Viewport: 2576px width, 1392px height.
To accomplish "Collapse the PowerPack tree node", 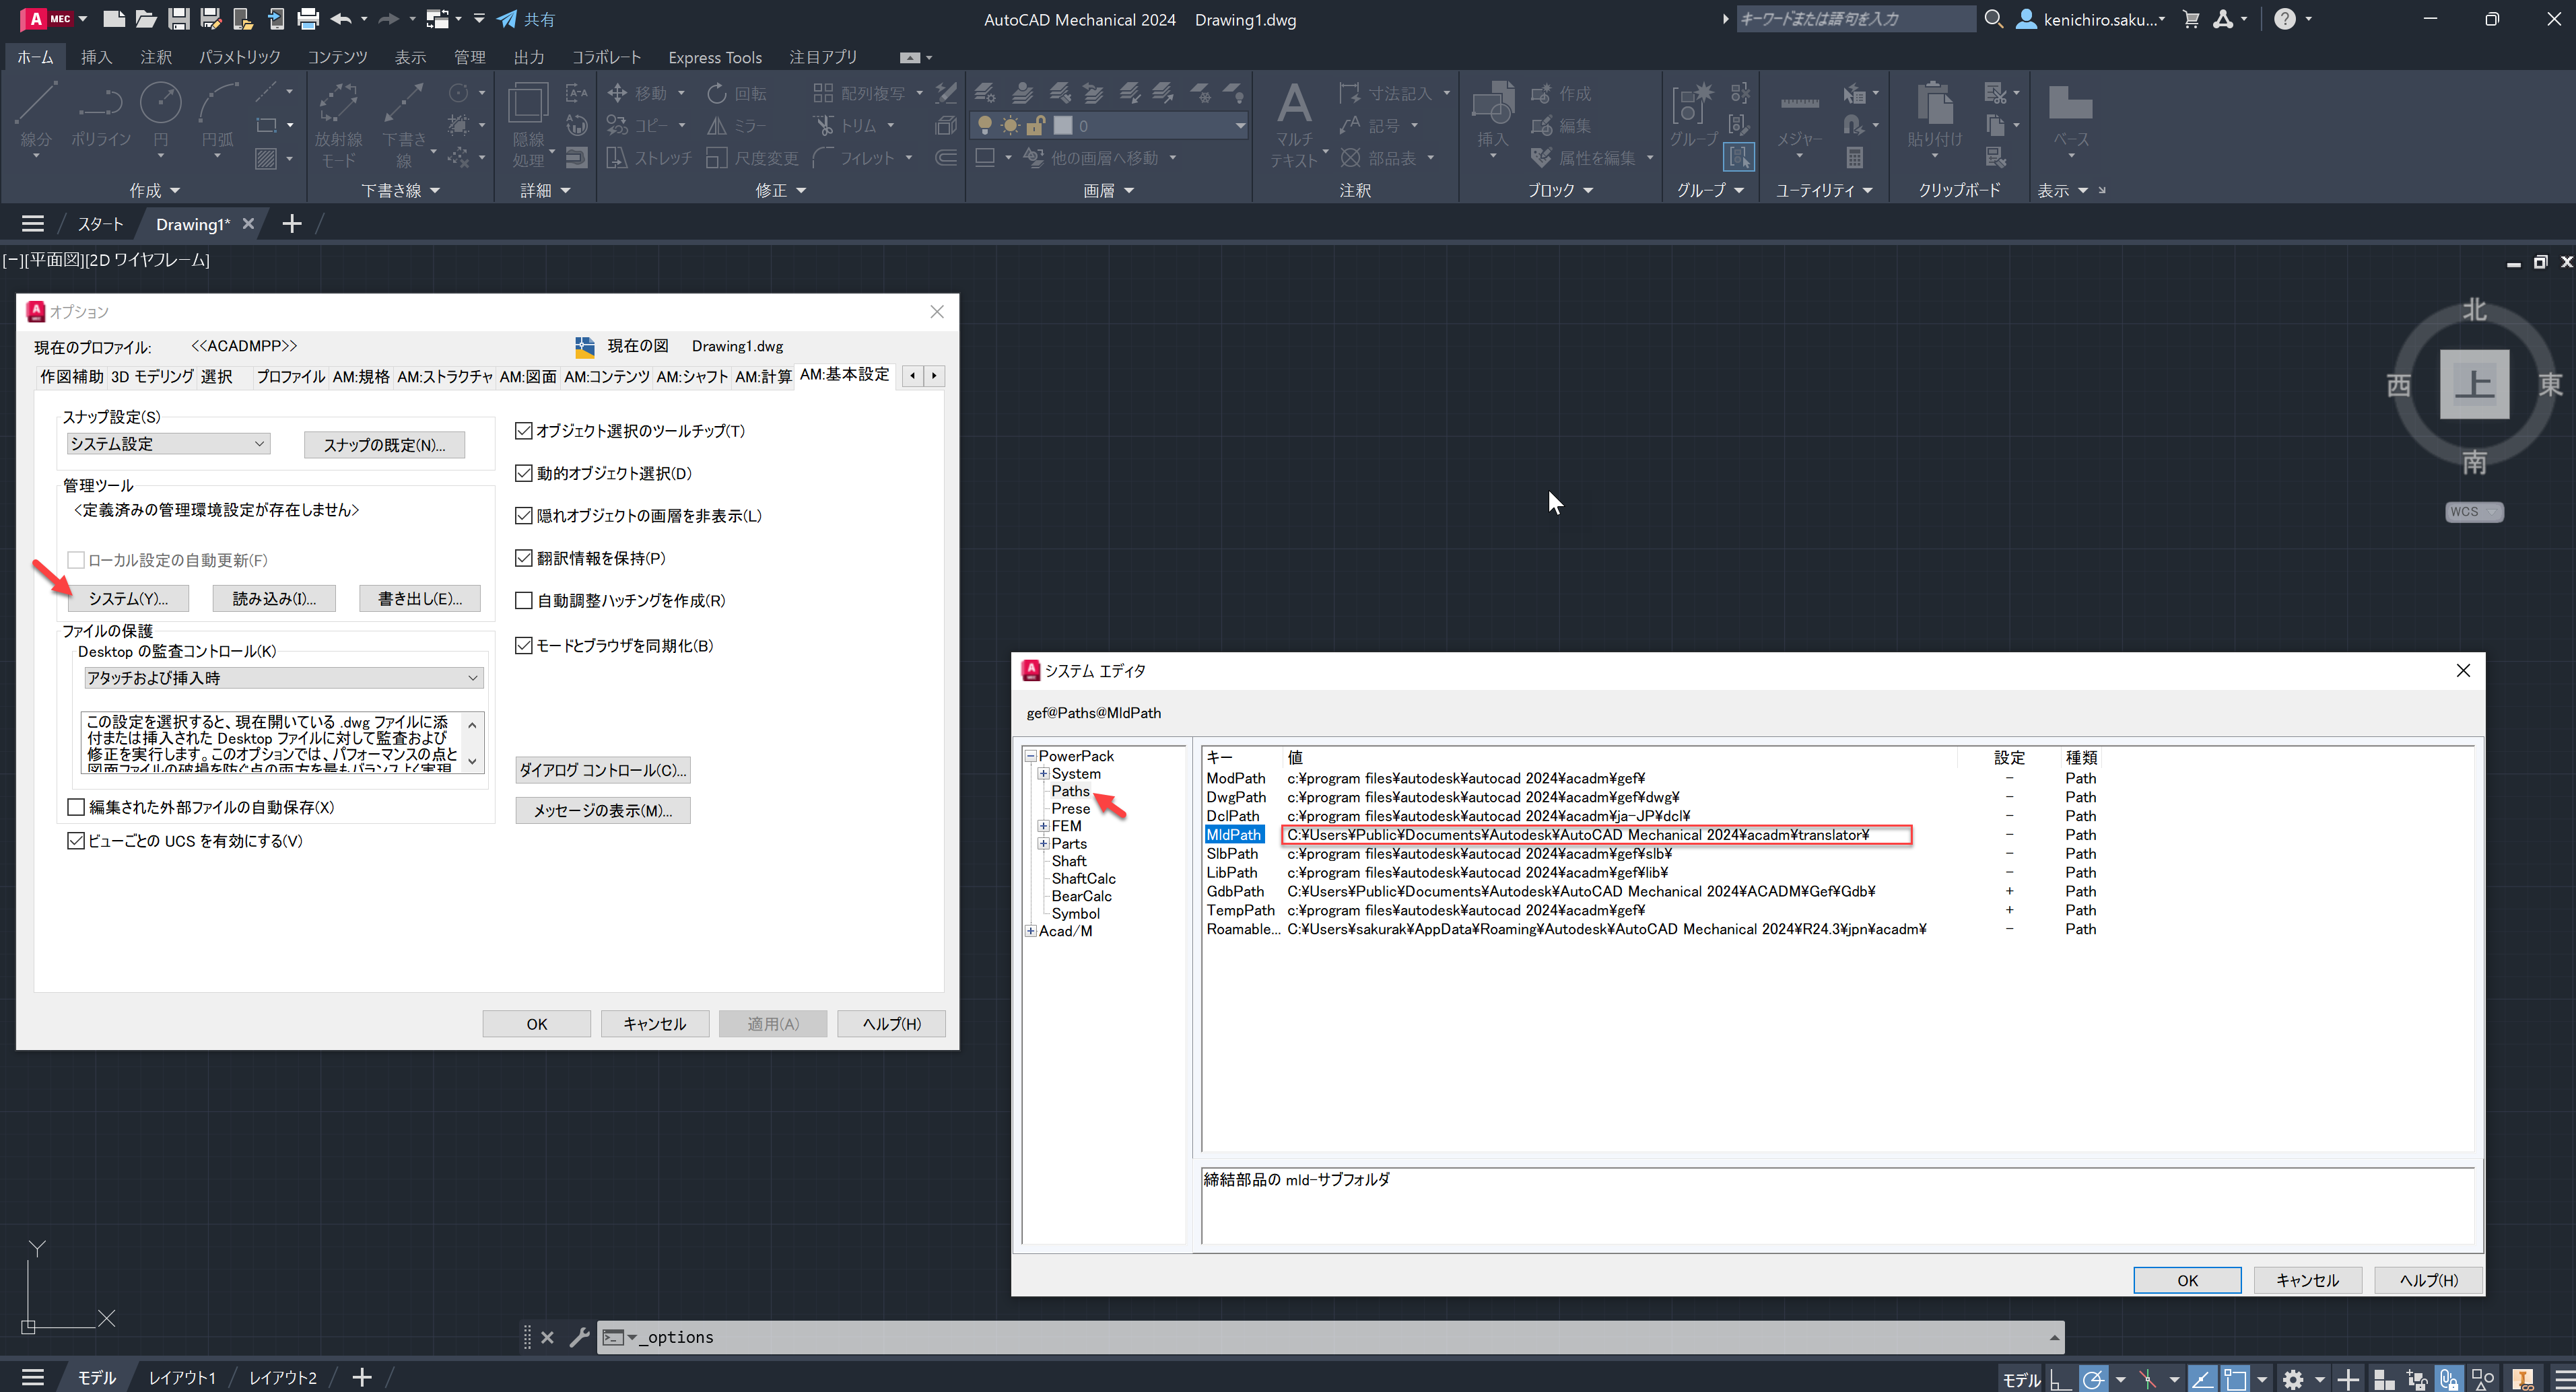I will point(1030,756).
